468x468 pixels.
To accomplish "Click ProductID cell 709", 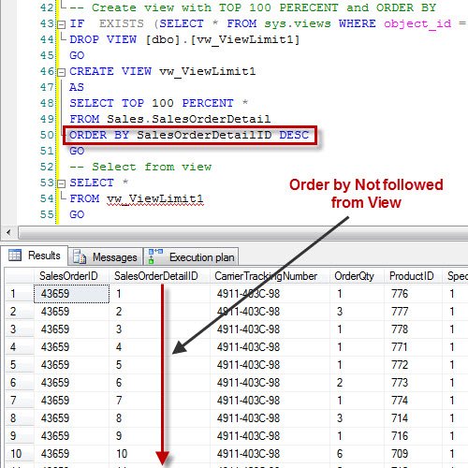I will tap(413, 454).
